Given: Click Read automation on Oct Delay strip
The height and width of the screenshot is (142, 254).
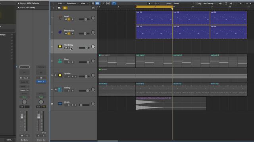Looking at the screenshot, I should point(25,97).
